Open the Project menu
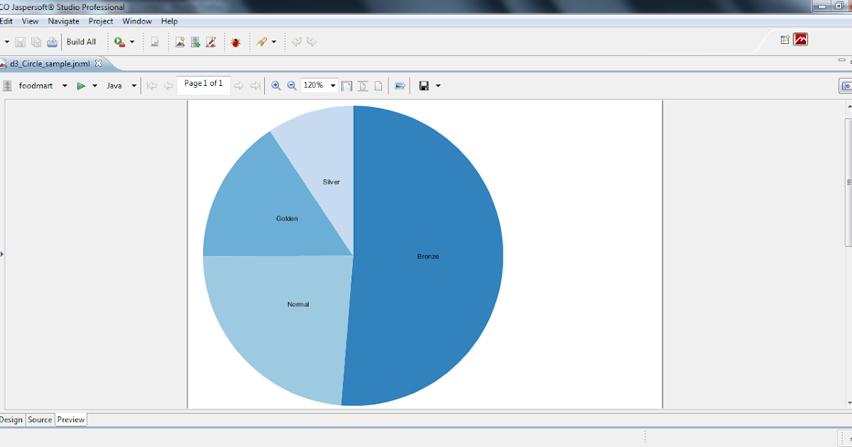This screenshot has width=852, height=447. tap(100, 21)
